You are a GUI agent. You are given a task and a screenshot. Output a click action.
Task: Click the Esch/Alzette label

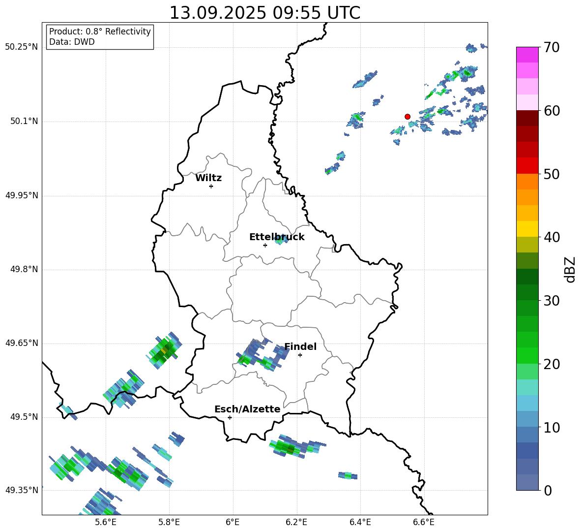point(247,409)
